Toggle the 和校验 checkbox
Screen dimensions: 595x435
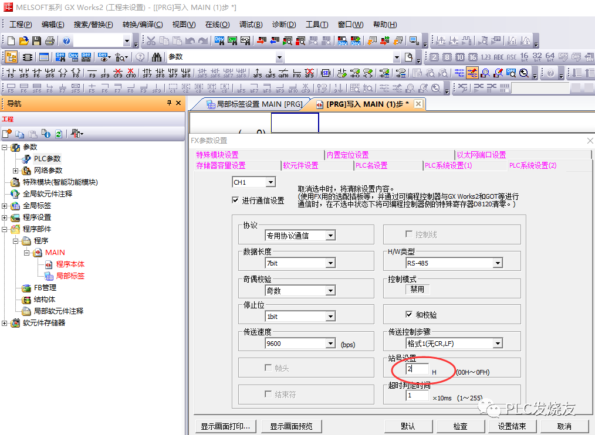coord(410,315)
